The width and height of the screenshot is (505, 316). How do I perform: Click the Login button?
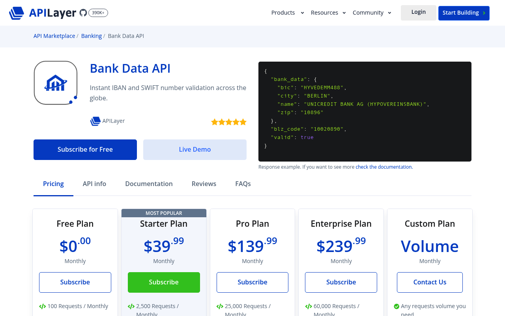tap(419, 13)
